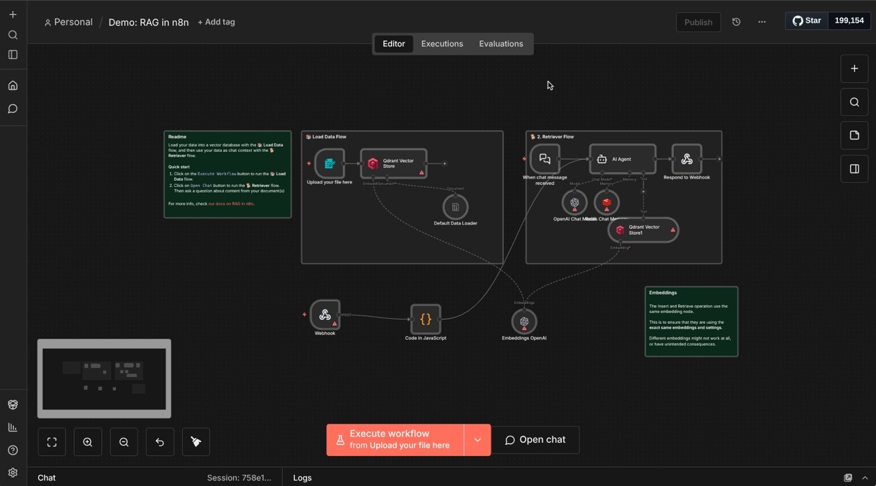Screen dimensions: 876x486
Task: Select the Upload your file here node
Action: (330, 164)
